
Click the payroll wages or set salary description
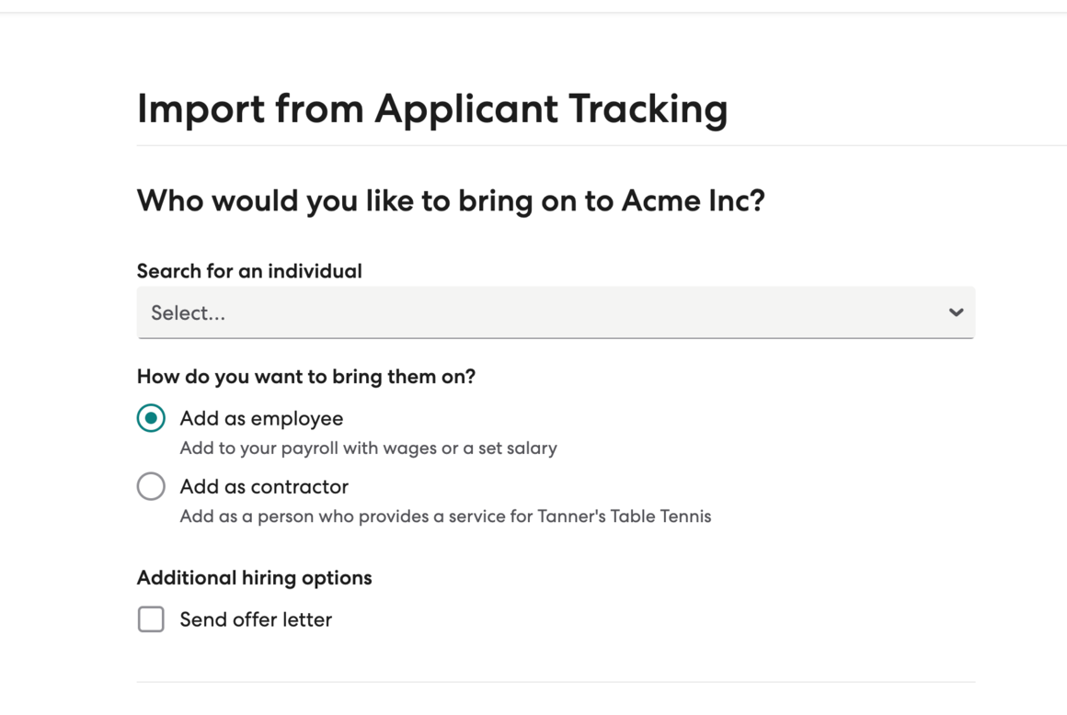click(x=368, y=448)
